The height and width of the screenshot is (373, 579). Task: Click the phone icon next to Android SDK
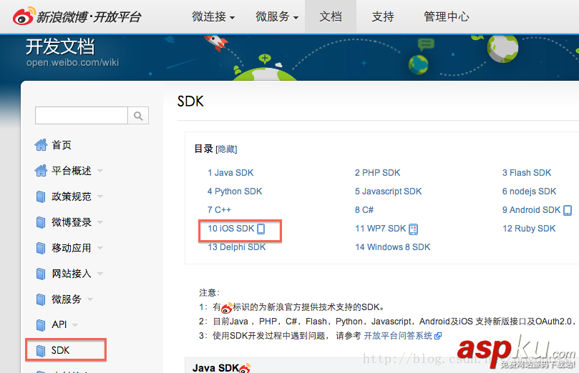click(568, 210)
